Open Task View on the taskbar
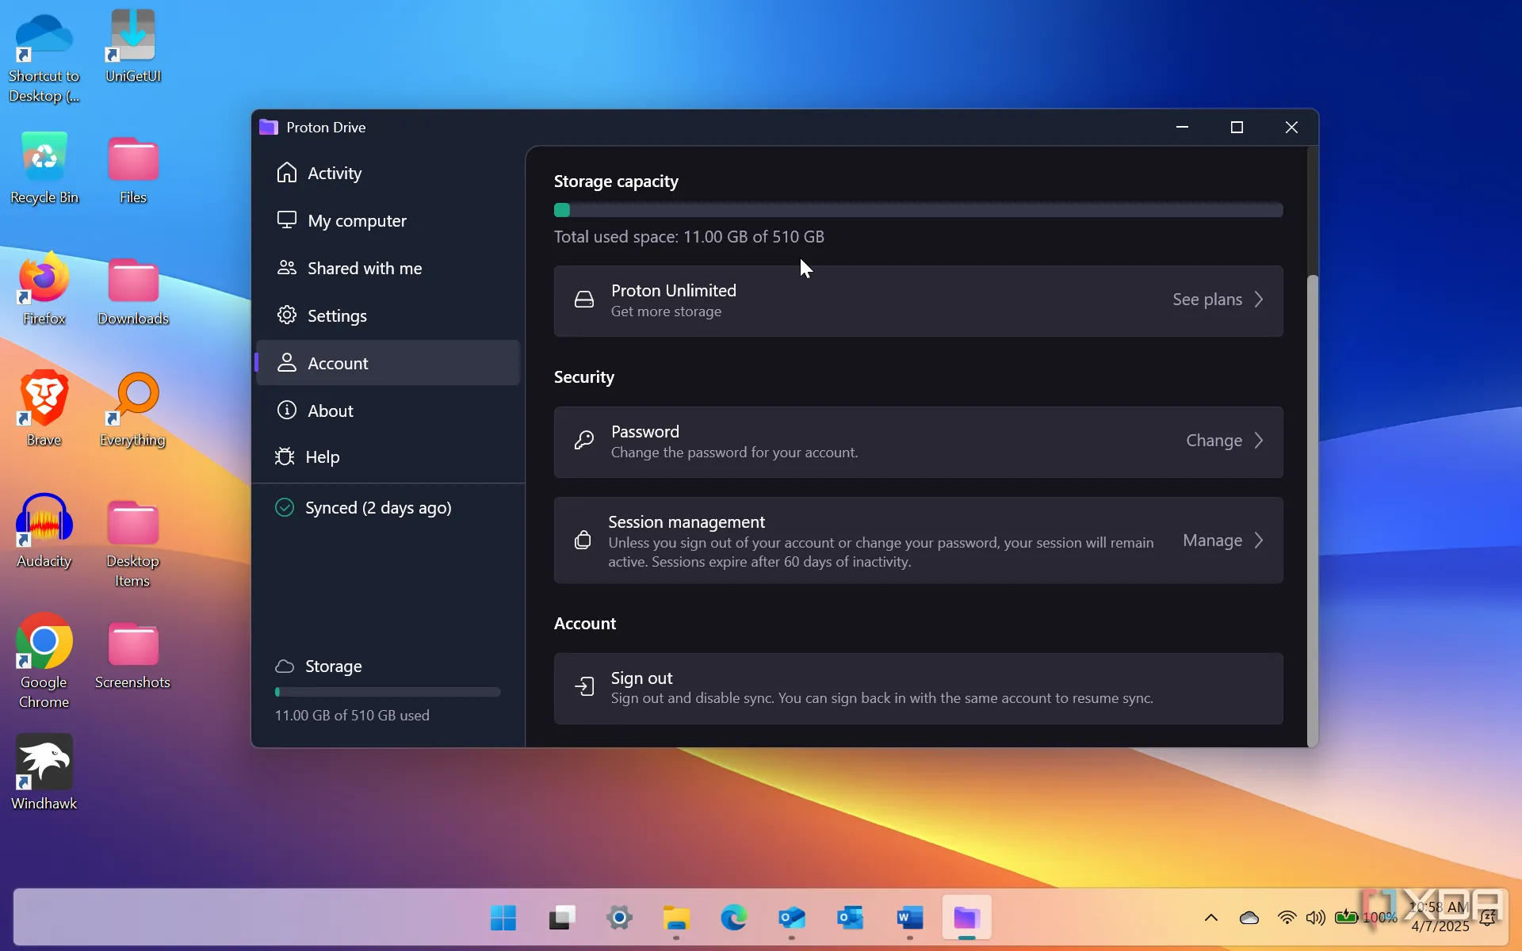 (x=561, y=918)
